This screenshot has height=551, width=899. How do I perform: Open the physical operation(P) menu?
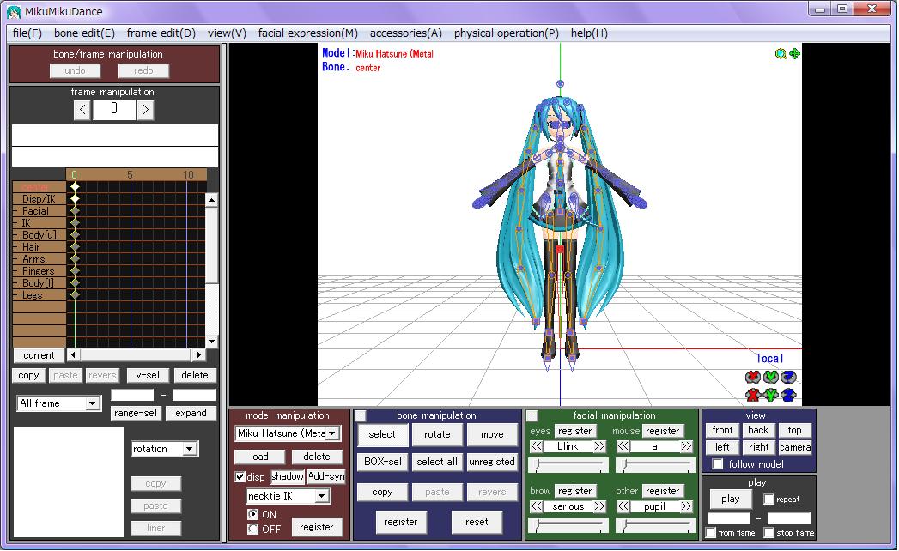point(507,33)
